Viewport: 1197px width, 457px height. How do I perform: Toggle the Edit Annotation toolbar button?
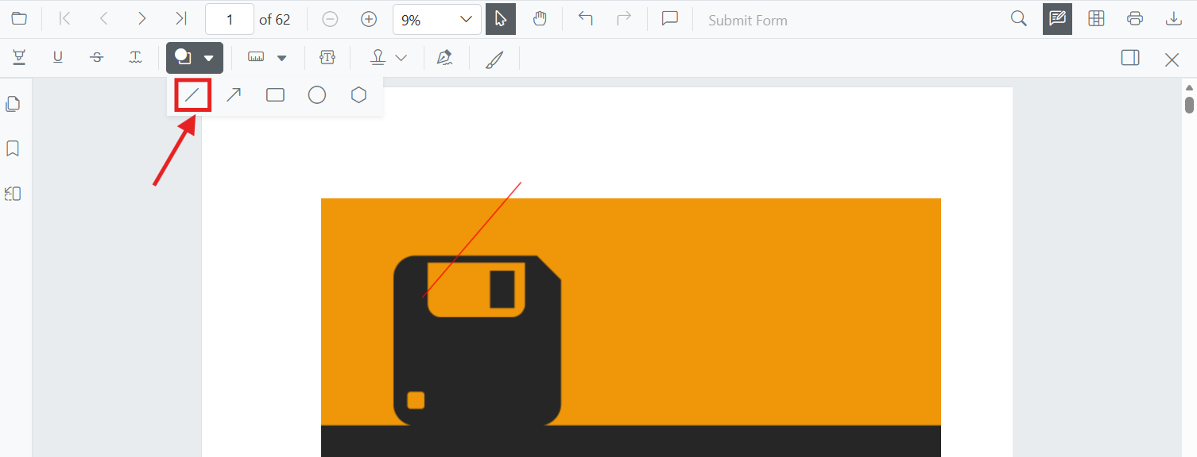coord(1057,19)
